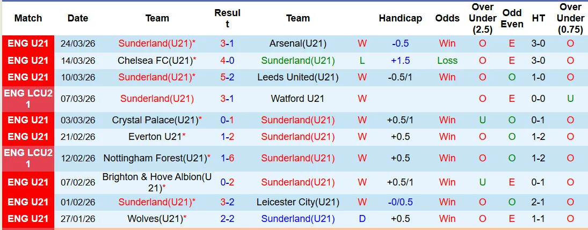Select the Watford U21 team link
Screen dimensions: 588x230
point(298,99)
